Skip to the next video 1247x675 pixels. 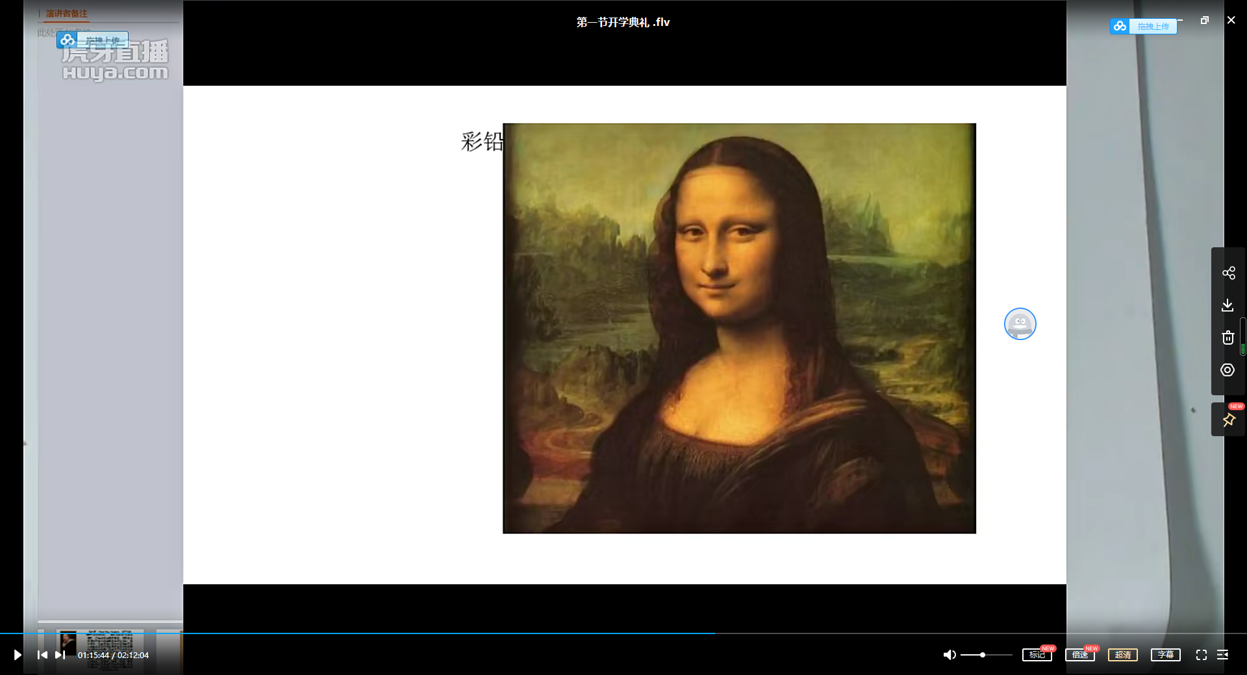point(60,655)
